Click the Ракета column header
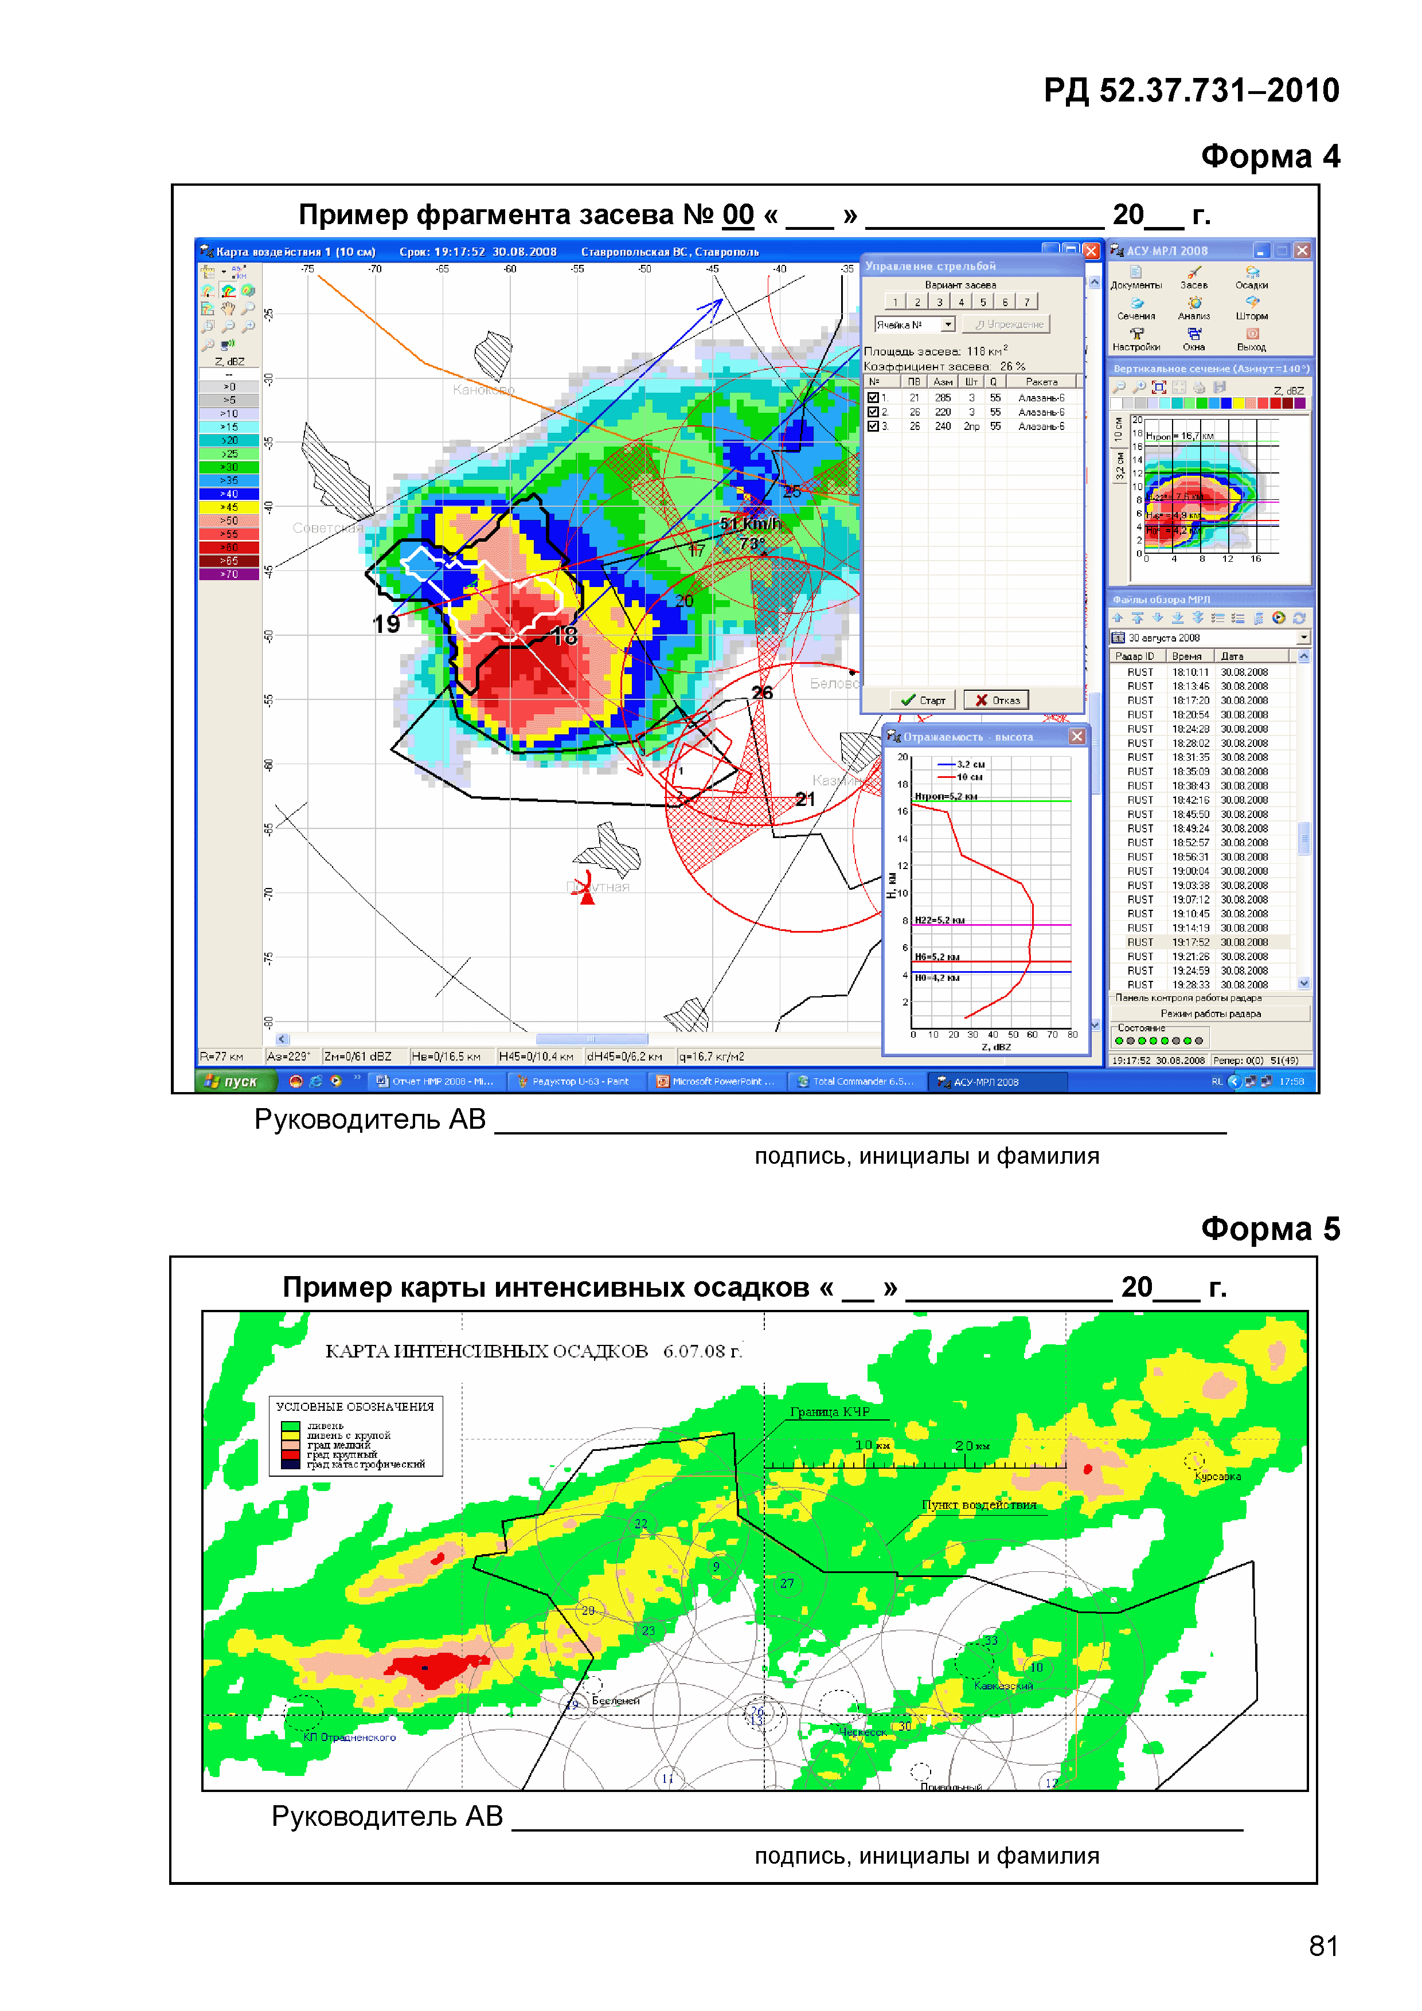This screenshot has height=2011, width=1422. (x=1041, y=382)
